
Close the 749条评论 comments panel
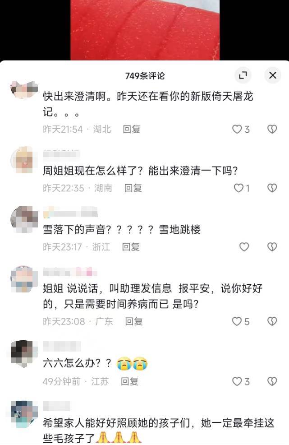click(x=273, y=75)
